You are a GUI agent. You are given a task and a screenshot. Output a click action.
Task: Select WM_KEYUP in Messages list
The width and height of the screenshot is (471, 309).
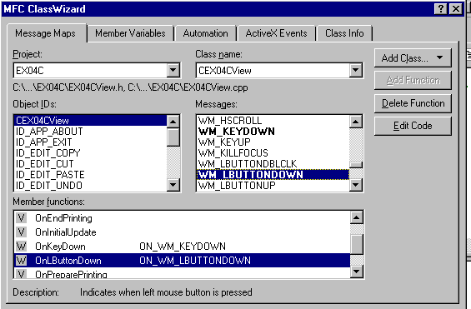click(273, 142)
